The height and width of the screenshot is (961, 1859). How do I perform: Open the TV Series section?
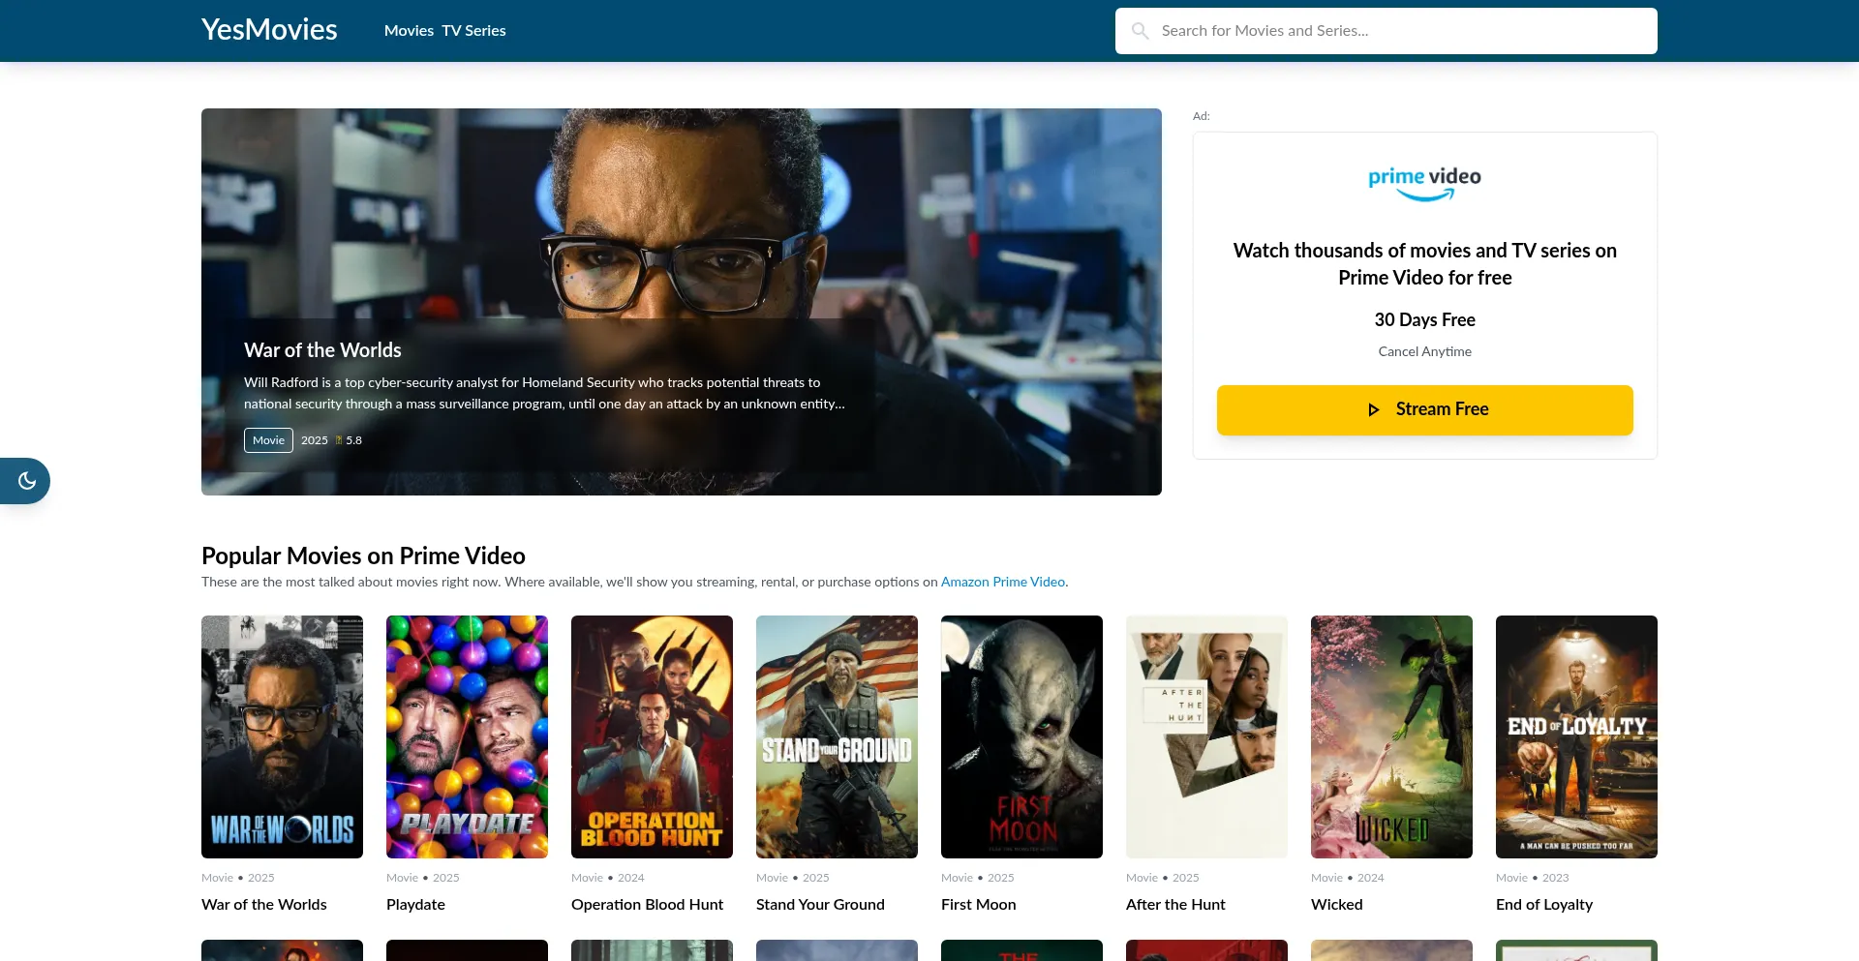click(x=472, y=30)
